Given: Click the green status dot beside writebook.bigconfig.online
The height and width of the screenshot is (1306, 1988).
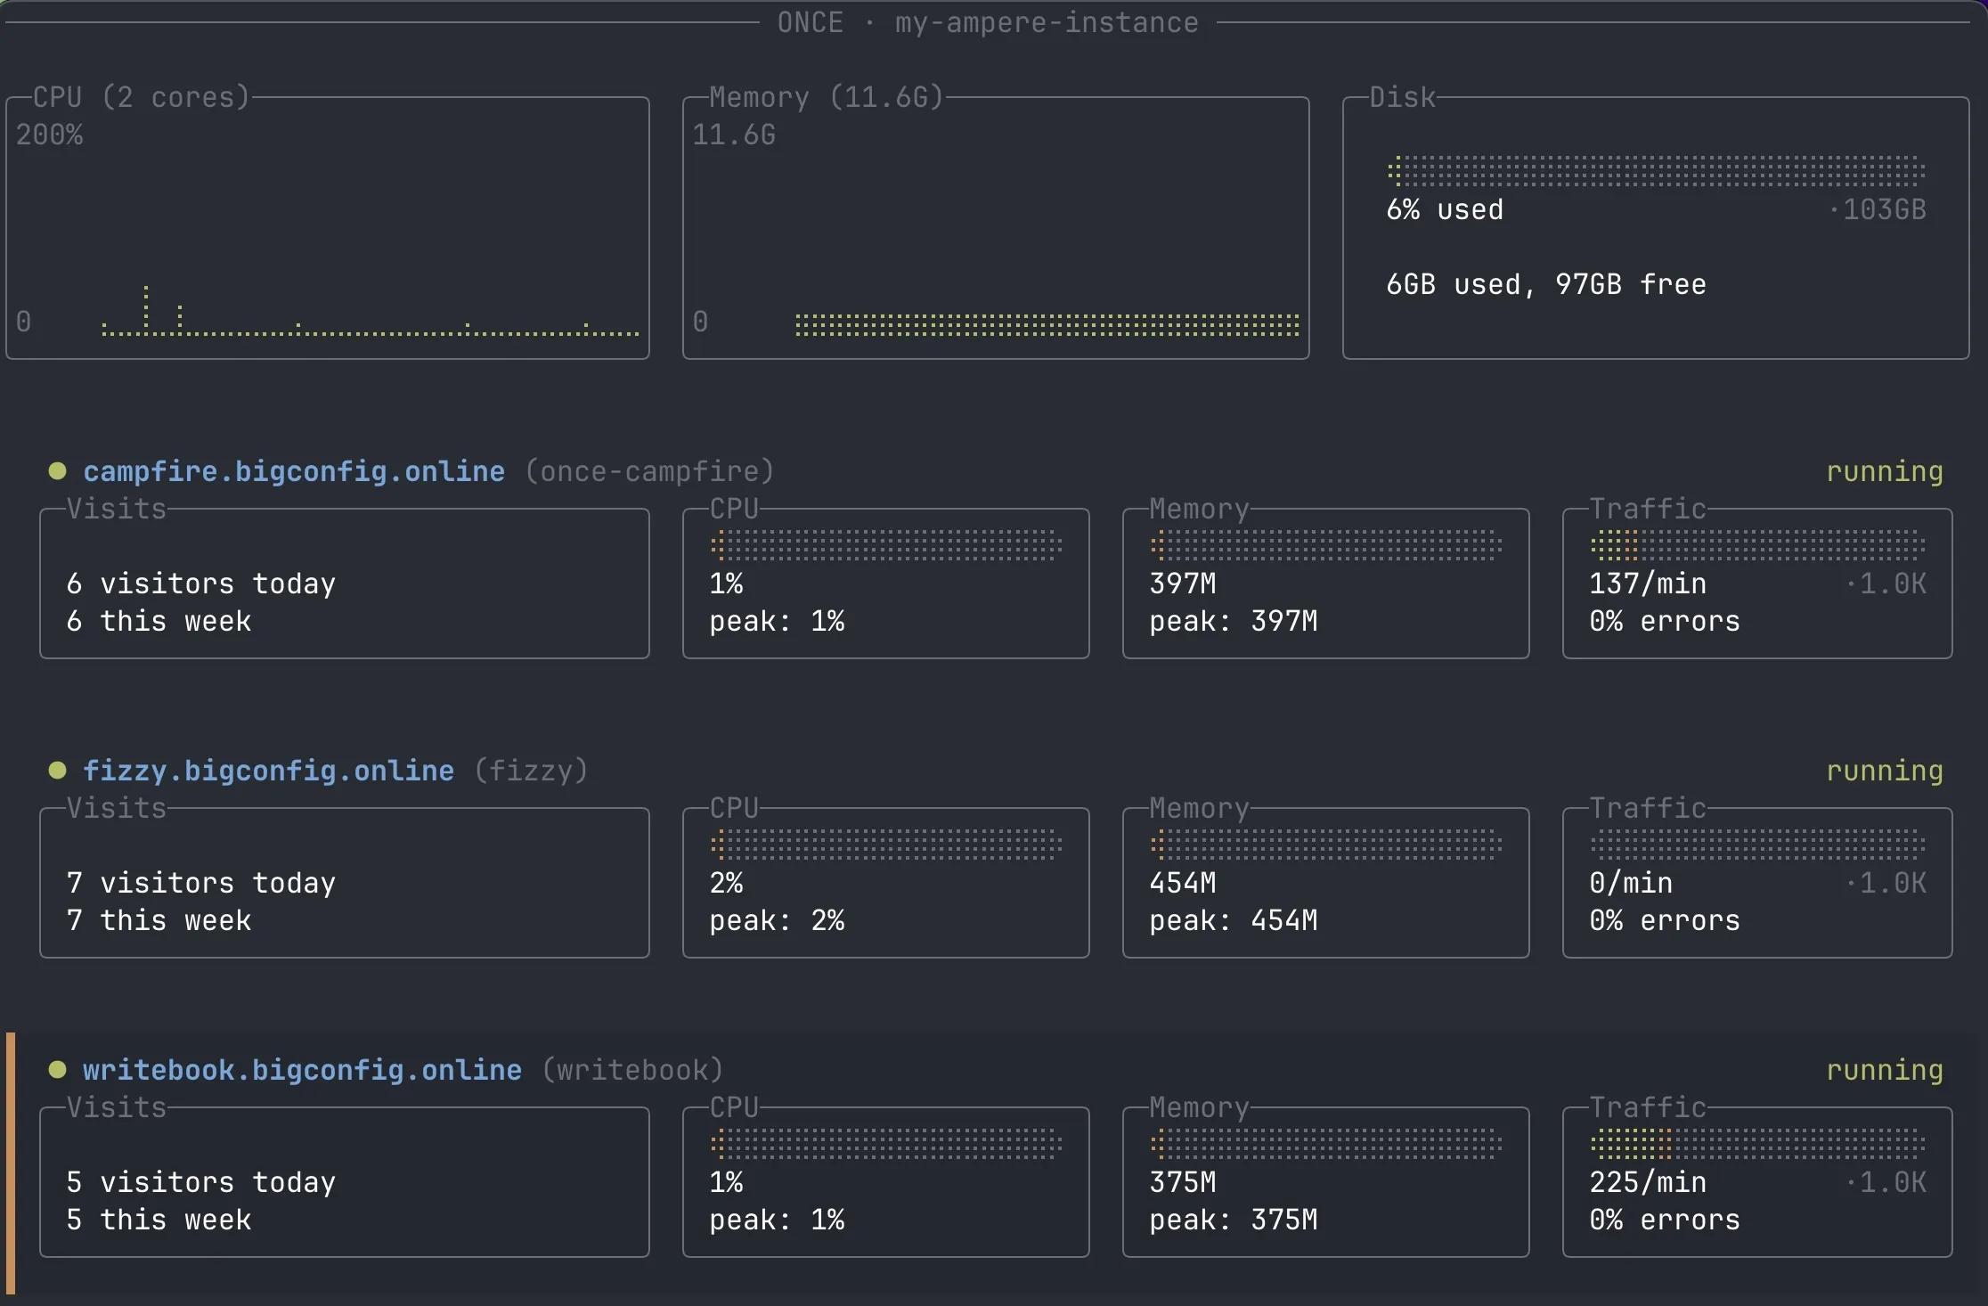Looking at the screenshot, I should pos(58,1069).
